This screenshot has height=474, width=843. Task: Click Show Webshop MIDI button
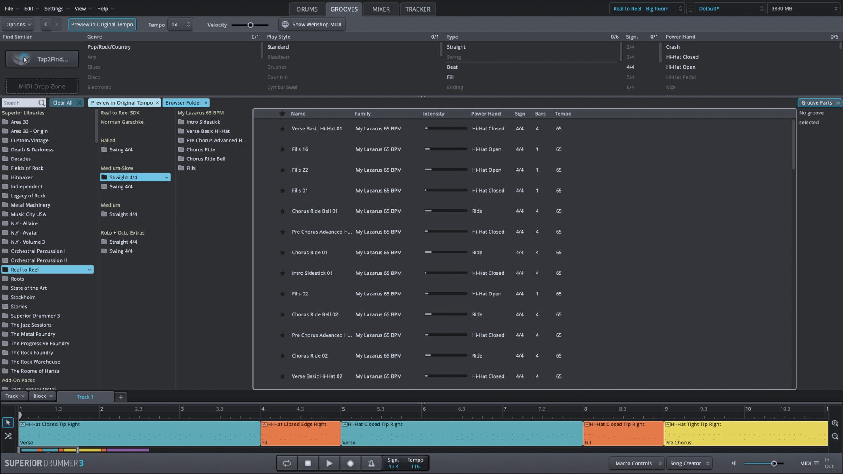(x=312, y=24)
